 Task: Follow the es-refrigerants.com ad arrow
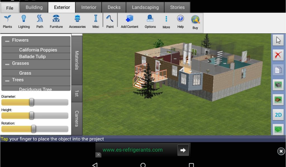183,150
